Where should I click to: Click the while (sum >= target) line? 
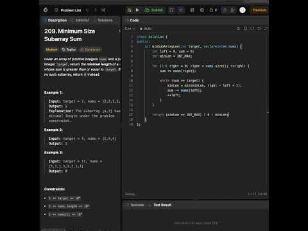[182, 81]
